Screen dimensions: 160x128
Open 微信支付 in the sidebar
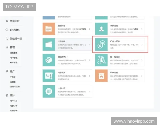tap(15, 21)
